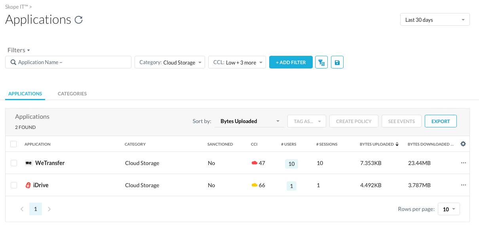
Task: Open the WeTransfer row more options menu
Action: (x=464, y=163)
